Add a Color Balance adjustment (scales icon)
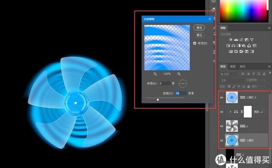Screen dimensions: 272x168 click(233, 46)
